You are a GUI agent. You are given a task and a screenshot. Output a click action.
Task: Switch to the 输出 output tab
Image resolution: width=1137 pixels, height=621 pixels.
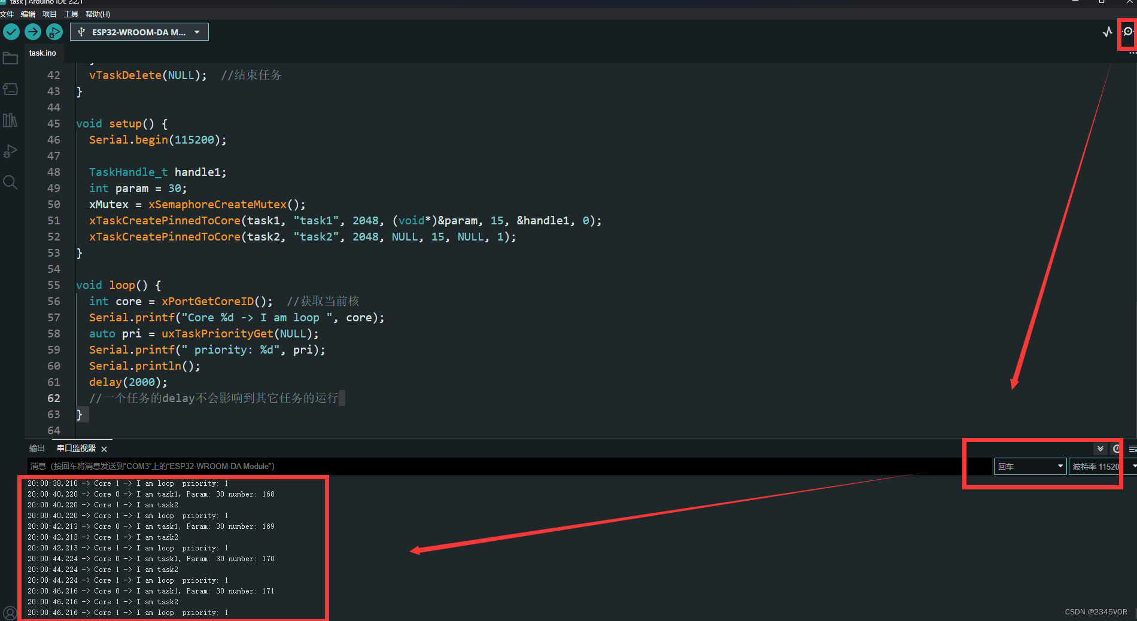coord(37,448)
